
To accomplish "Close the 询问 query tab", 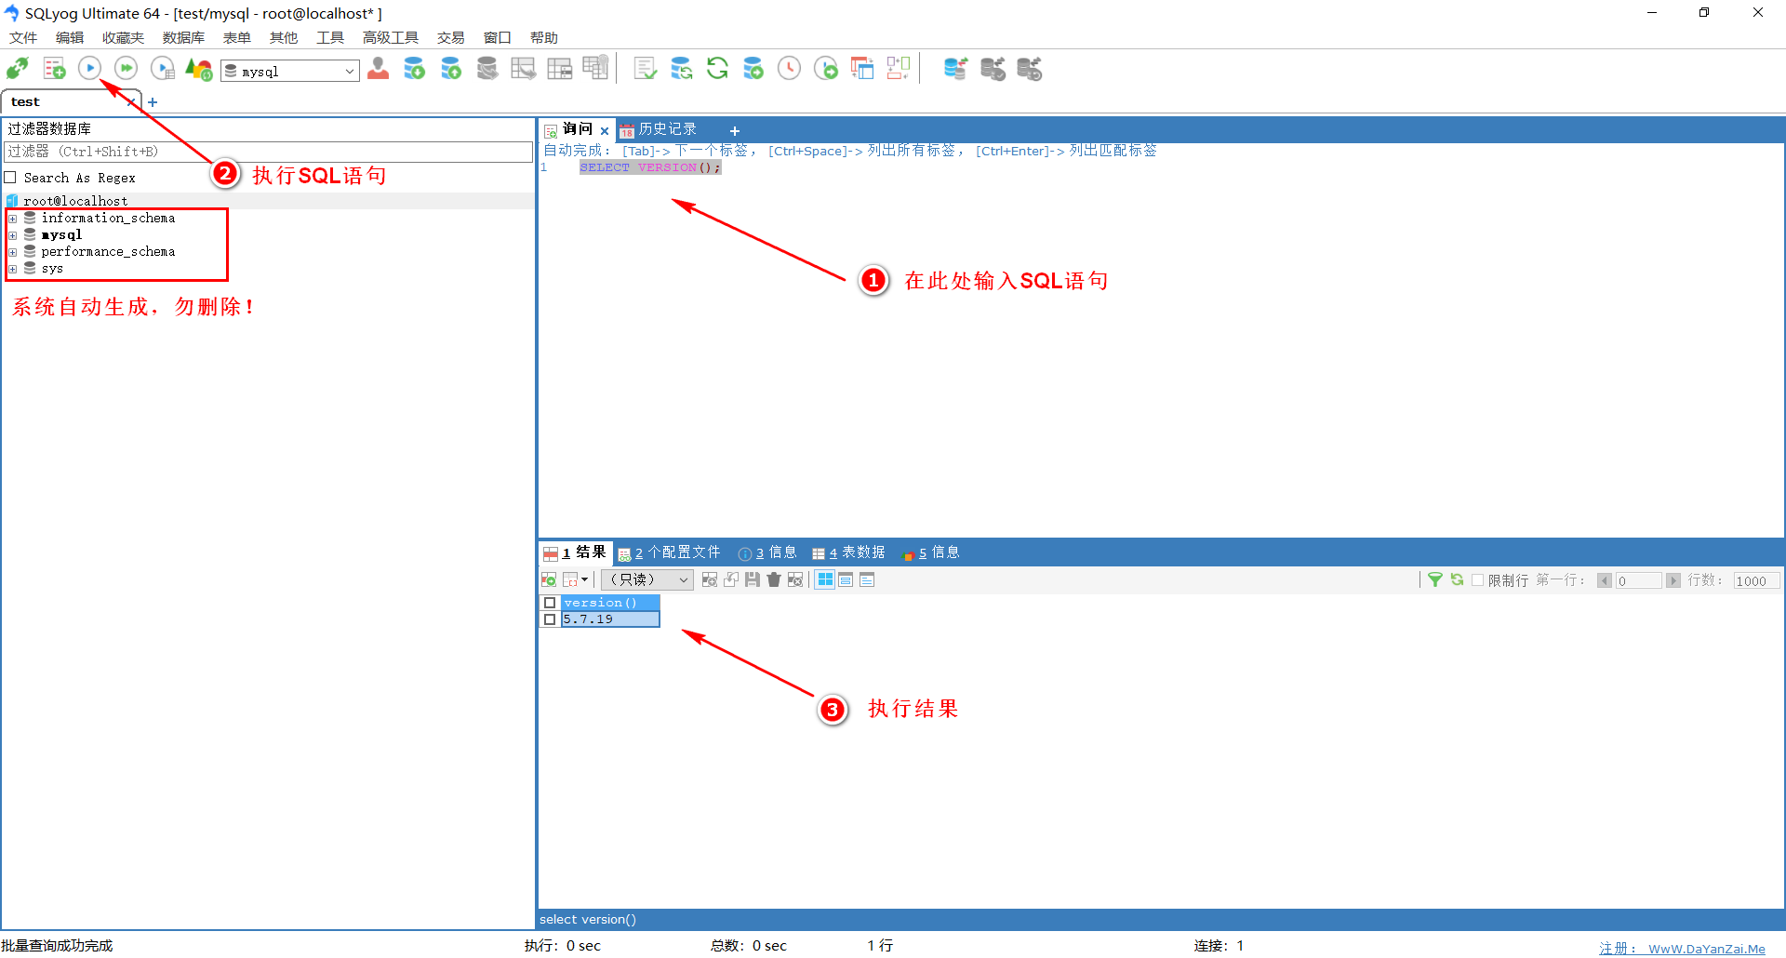I will tap(605, 131).
